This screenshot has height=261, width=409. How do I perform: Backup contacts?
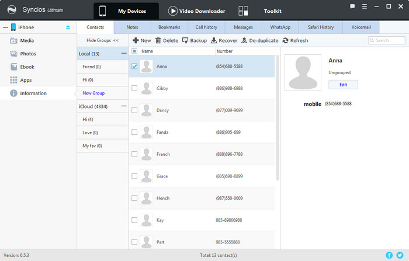[195, 40]
